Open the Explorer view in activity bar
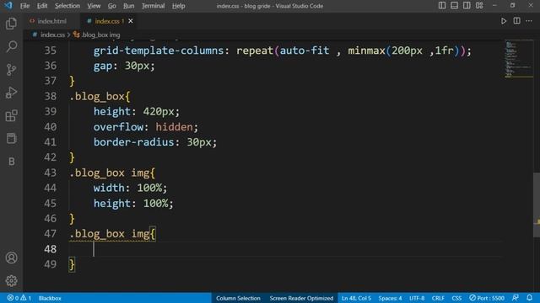This screenshot has height=303, width=540. point(11,24)
